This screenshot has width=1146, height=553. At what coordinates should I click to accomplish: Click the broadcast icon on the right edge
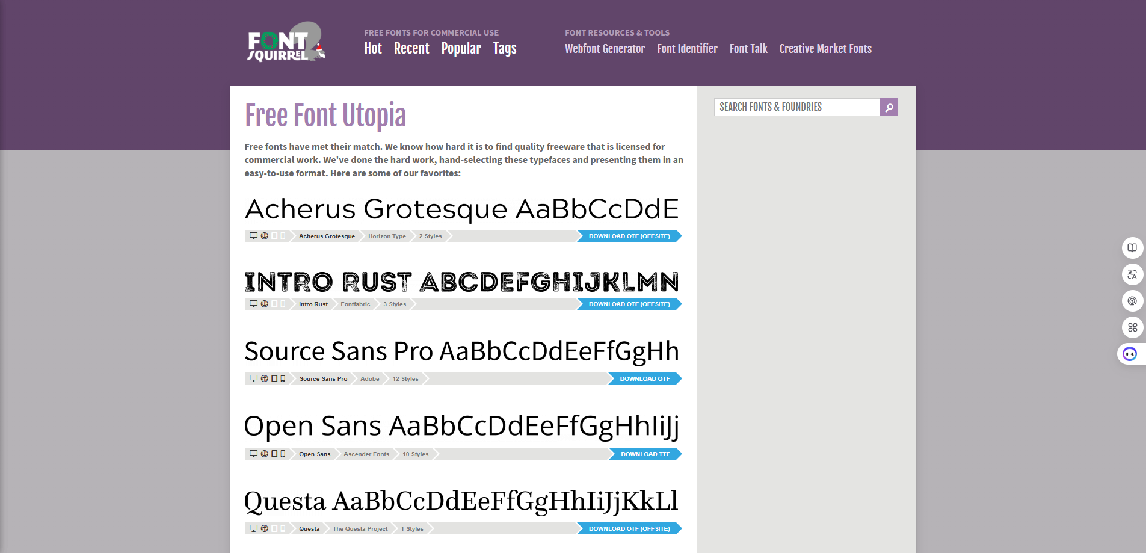point(1132,301)
